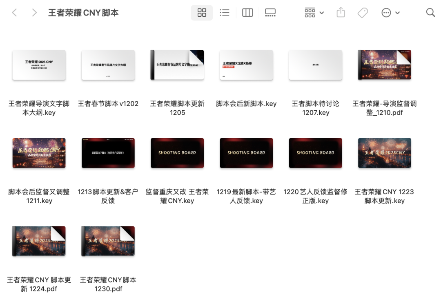Go back with the left chevron button
The image size is (441, 304).
[x=15, y=13]
